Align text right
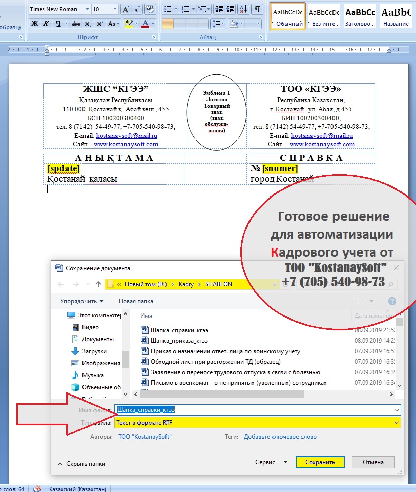 click(x=192, y=24)
